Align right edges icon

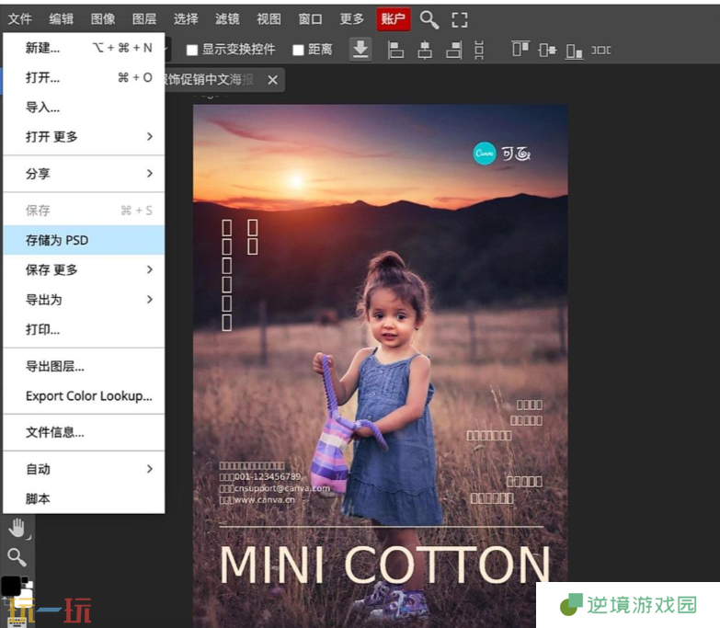click(453, 50)
